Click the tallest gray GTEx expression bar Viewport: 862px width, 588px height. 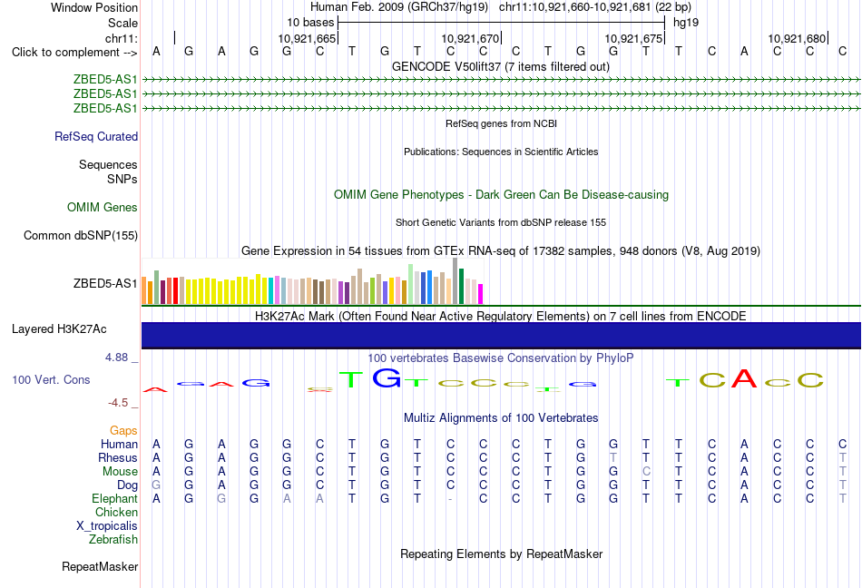point(455,280)
